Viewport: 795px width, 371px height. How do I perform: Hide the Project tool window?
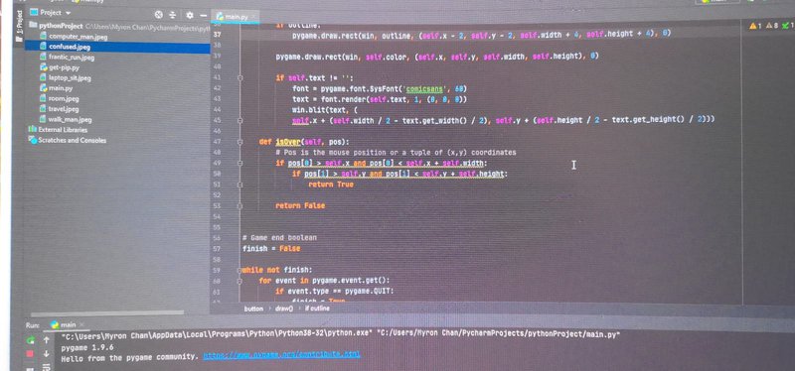[203, 16]
